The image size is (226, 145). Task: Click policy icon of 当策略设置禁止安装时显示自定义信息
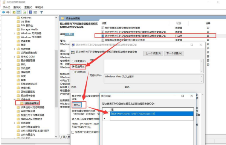103,40
